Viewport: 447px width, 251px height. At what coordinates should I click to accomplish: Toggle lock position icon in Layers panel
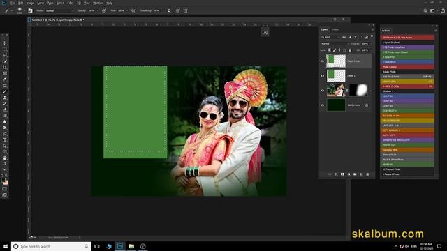(339, 50)
